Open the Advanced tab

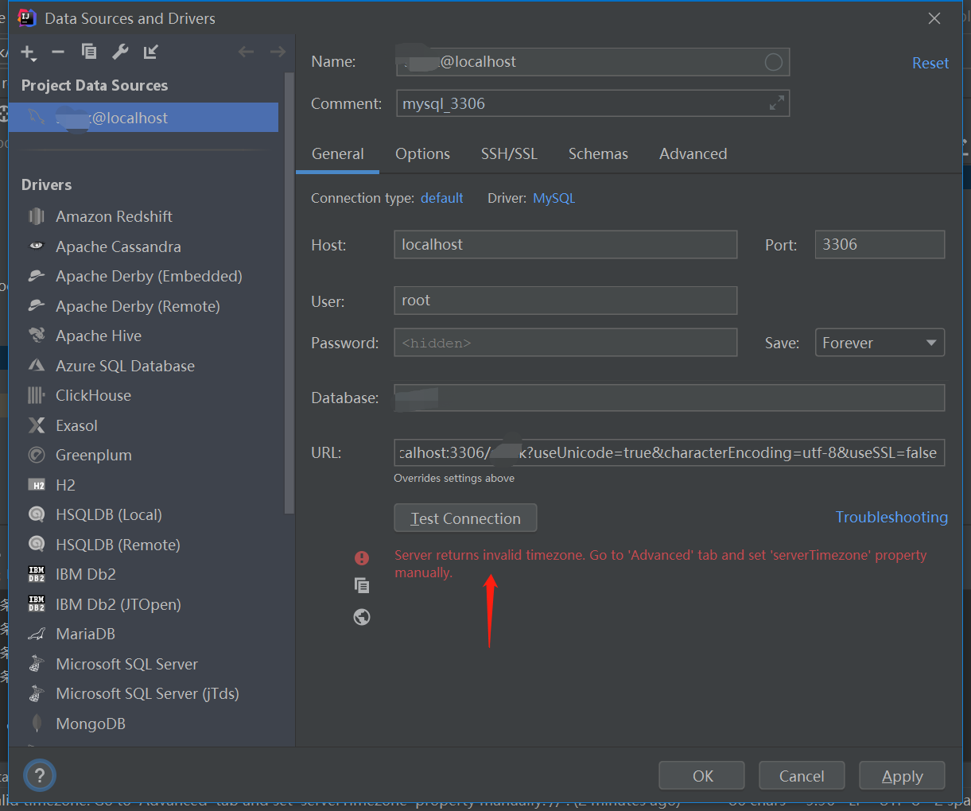(693, 154)
